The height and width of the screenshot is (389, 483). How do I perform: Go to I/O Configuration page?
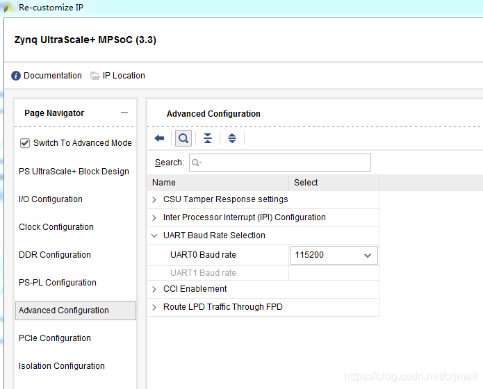click(x=51, y=199)
